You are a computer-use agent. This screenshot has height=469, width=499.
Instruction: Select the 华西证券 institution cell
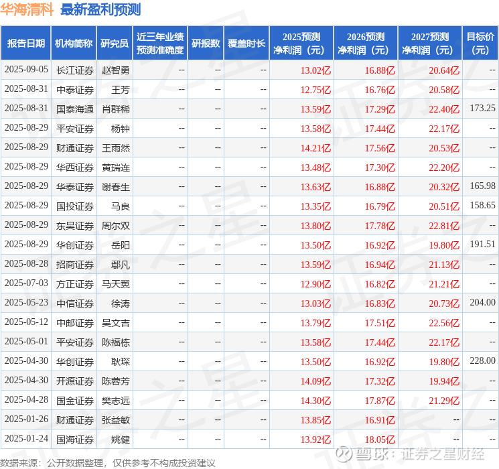click(75, 167)
